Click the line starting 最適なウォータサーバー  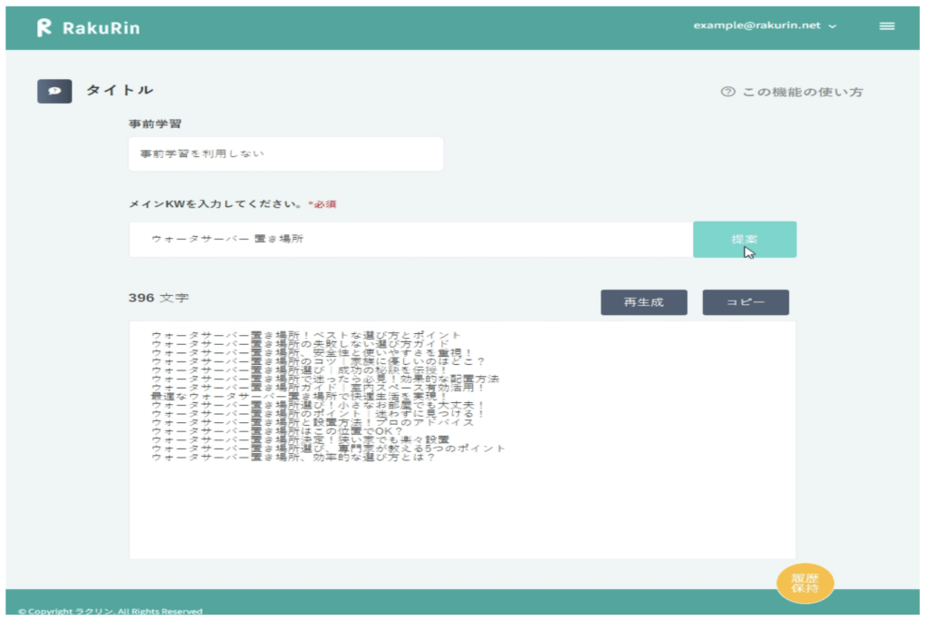pos(299,397)
